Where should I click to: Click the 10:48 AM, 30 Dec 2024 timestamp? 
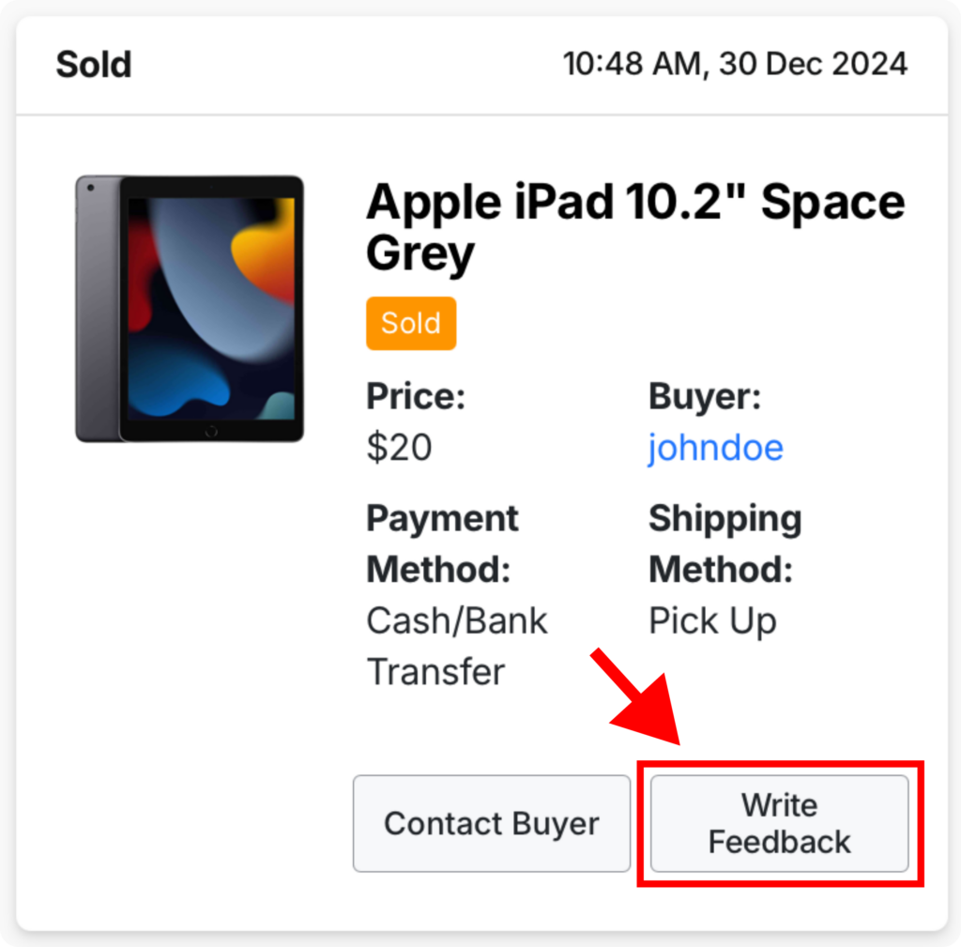(x=735, y=64)
